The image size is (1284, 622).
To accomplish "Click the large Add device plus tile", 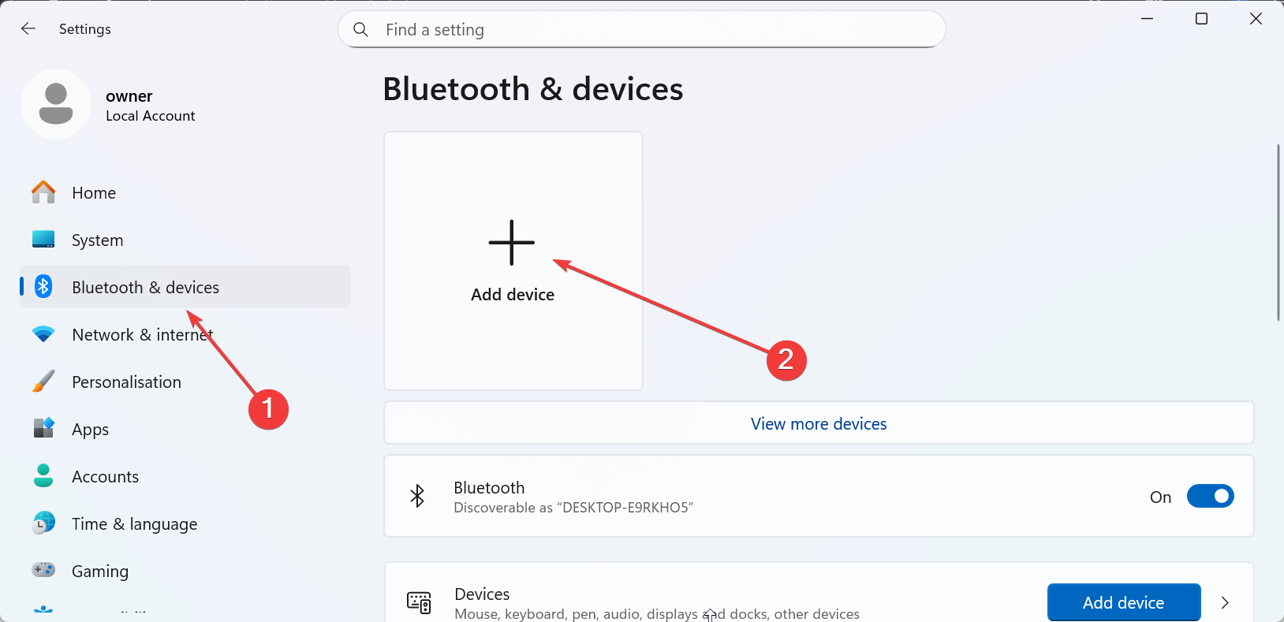I will [x=513, y=260].
